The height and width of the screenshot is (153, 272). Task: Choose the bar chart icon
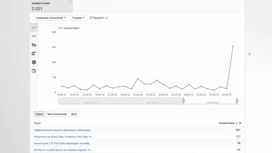pos(34,54)
